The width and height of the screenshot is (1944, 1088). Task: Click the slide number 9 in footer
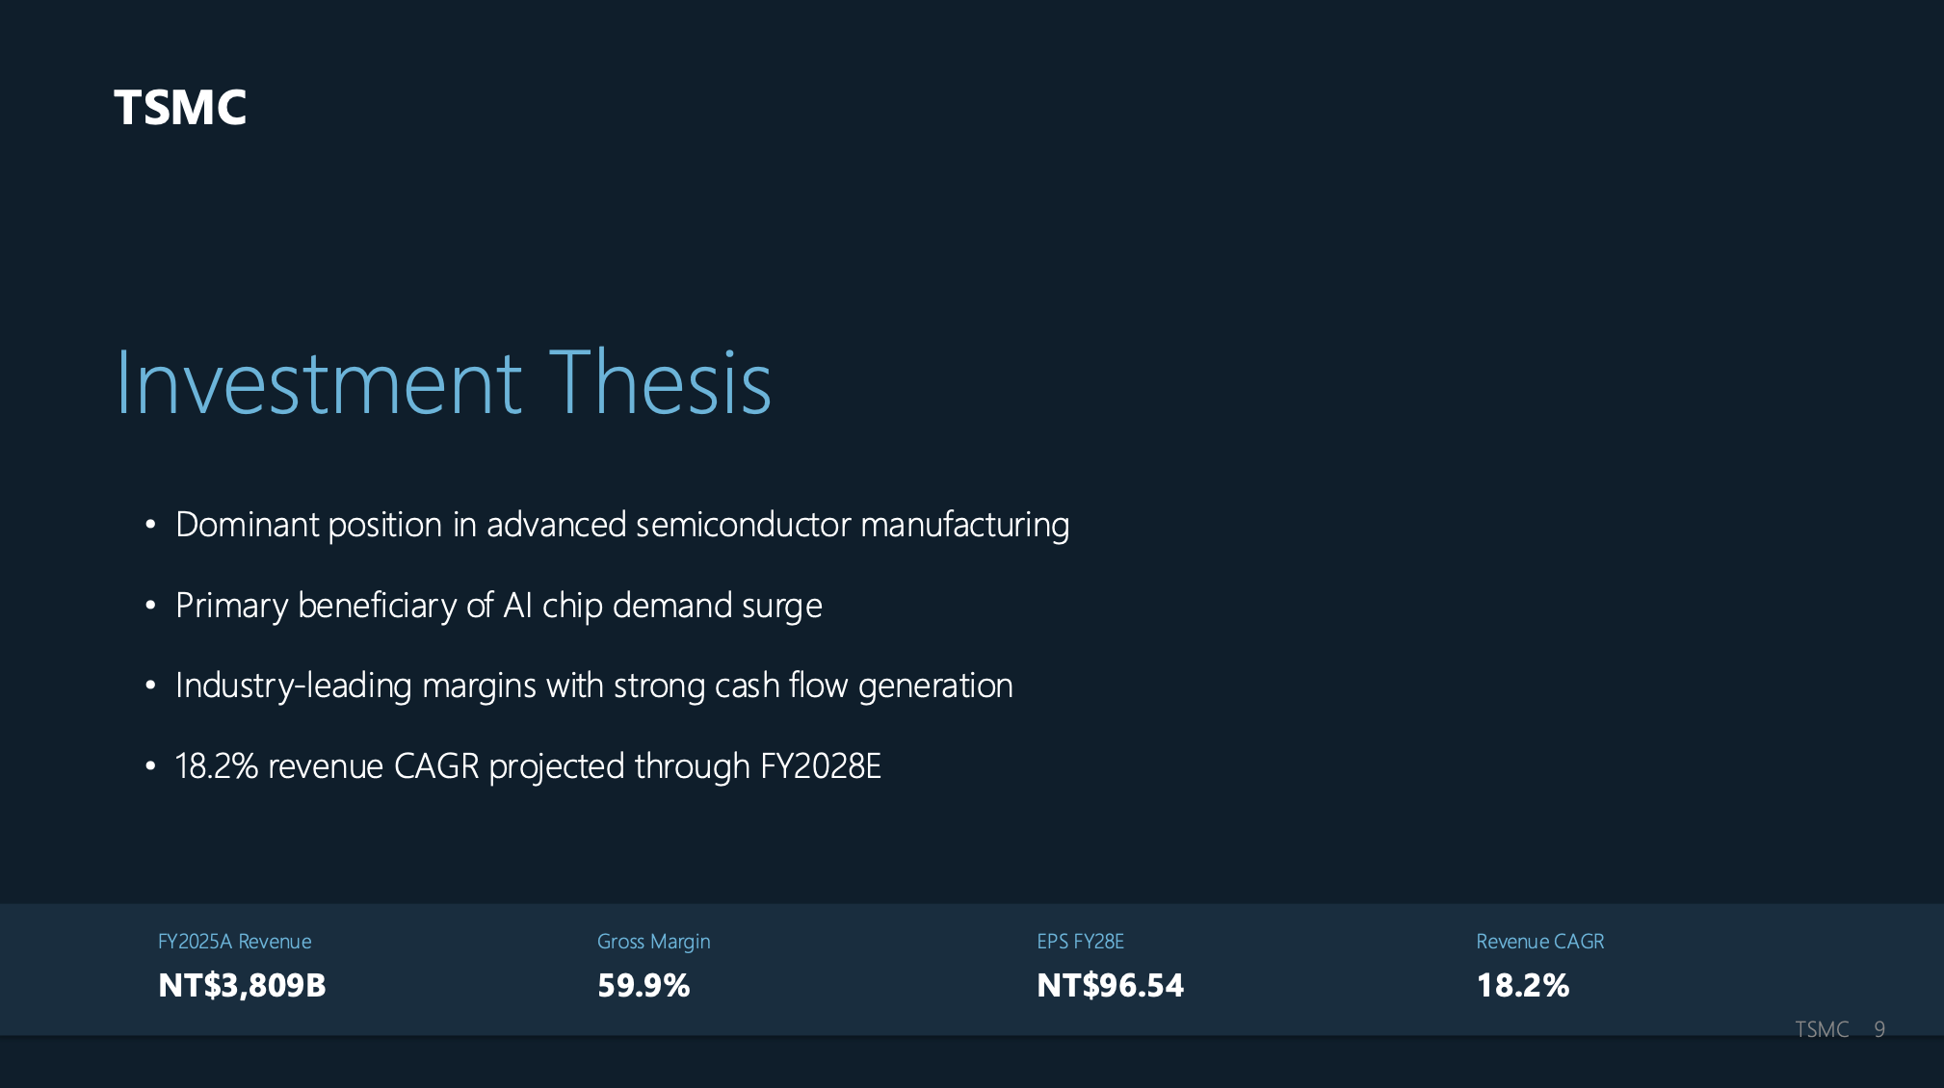(x=1878, y=1029)
